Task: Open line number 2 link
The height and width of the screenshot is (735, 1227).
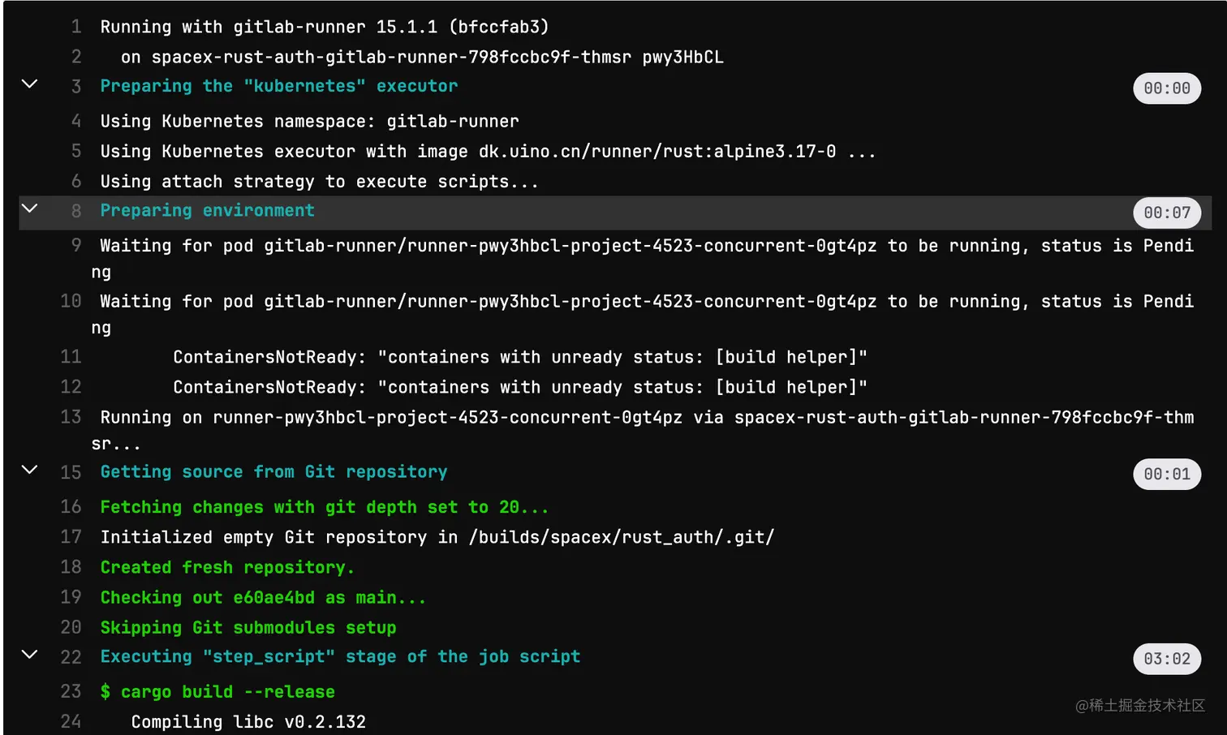Action: pyautogui.click(x=76, y=57)
